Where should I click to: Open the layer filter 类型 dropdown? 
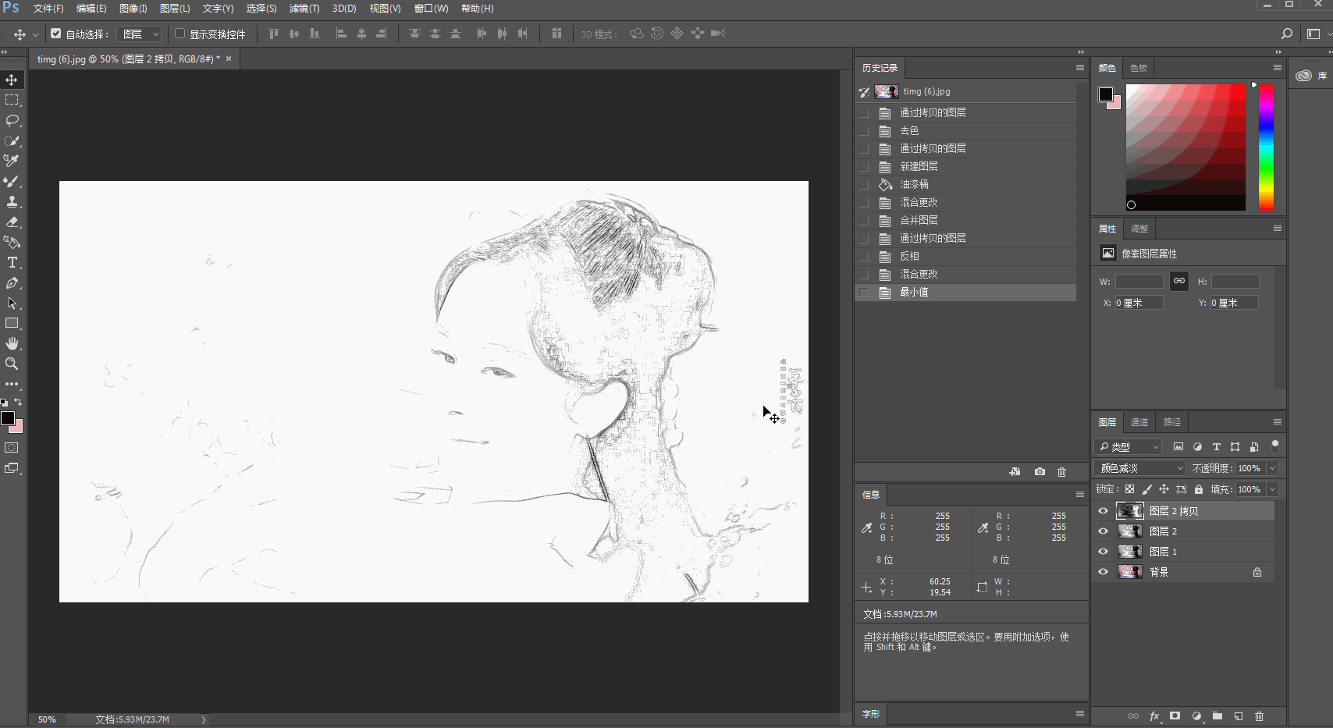pyautogui.click(x=1127, y=446)
